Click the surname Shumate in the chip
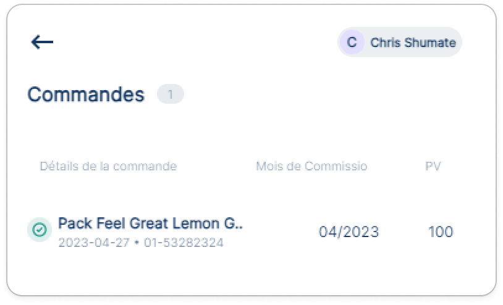Screen dimensions: 503x305 (x=430, y=42)
